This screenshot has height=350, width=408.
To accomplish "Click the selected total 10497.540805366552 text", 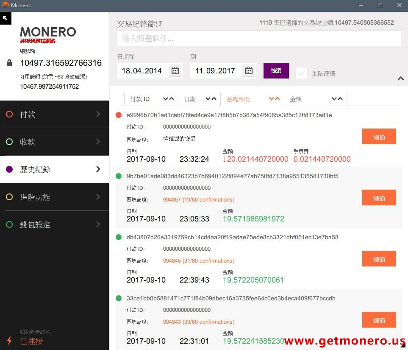I will click(x=364, y=22).
